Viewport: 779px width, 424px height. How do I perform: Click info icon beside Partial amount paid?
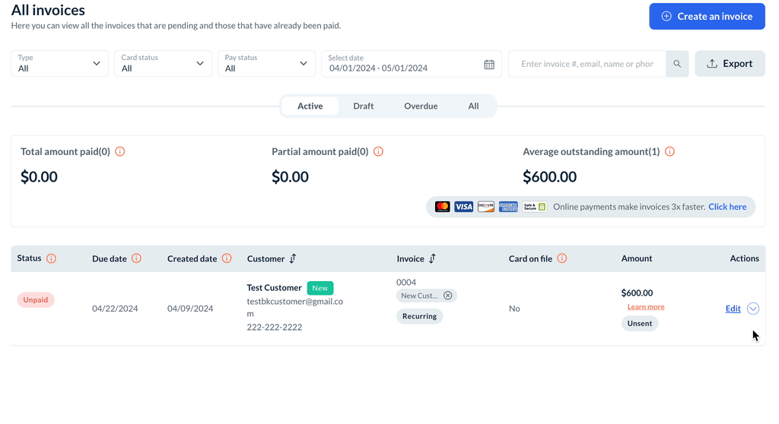pyautogui.click(x=378, y=151)
